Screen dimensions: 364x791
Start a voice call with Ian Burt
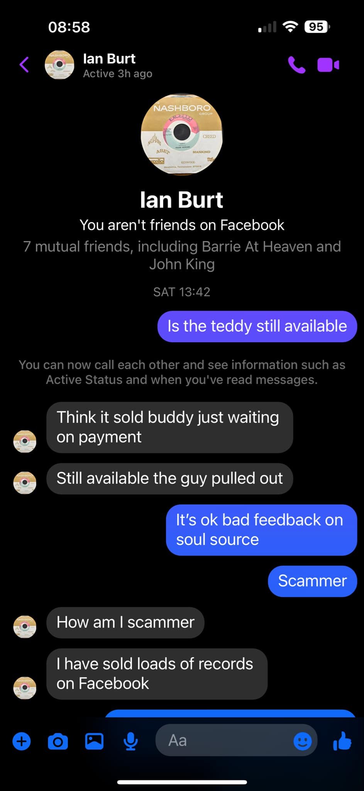coord(296,65)
